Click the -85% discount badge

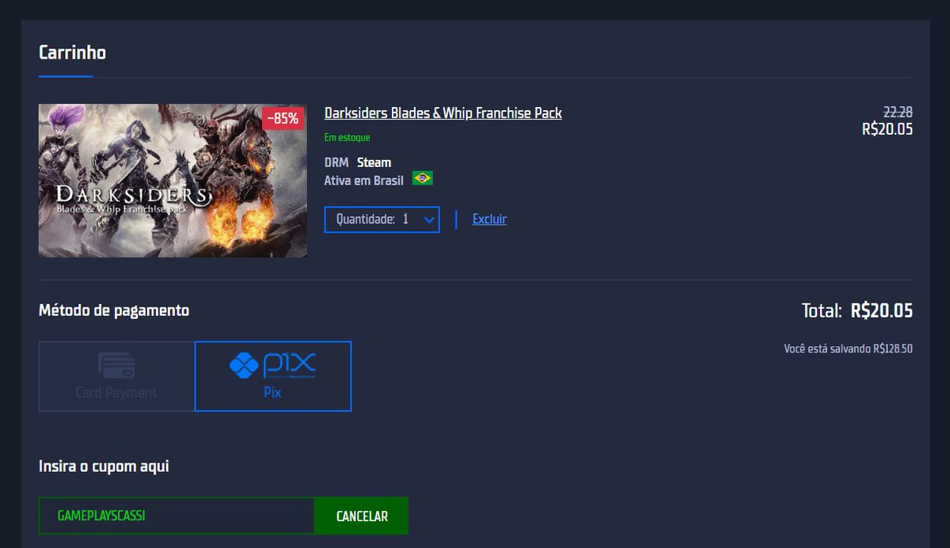point(283,119)
